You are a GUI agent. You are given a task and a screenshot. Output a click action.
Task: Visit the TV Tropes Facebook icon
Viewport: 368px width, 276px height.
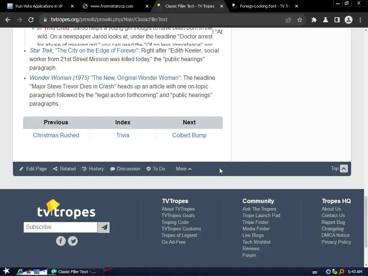(x=61, y=241)
